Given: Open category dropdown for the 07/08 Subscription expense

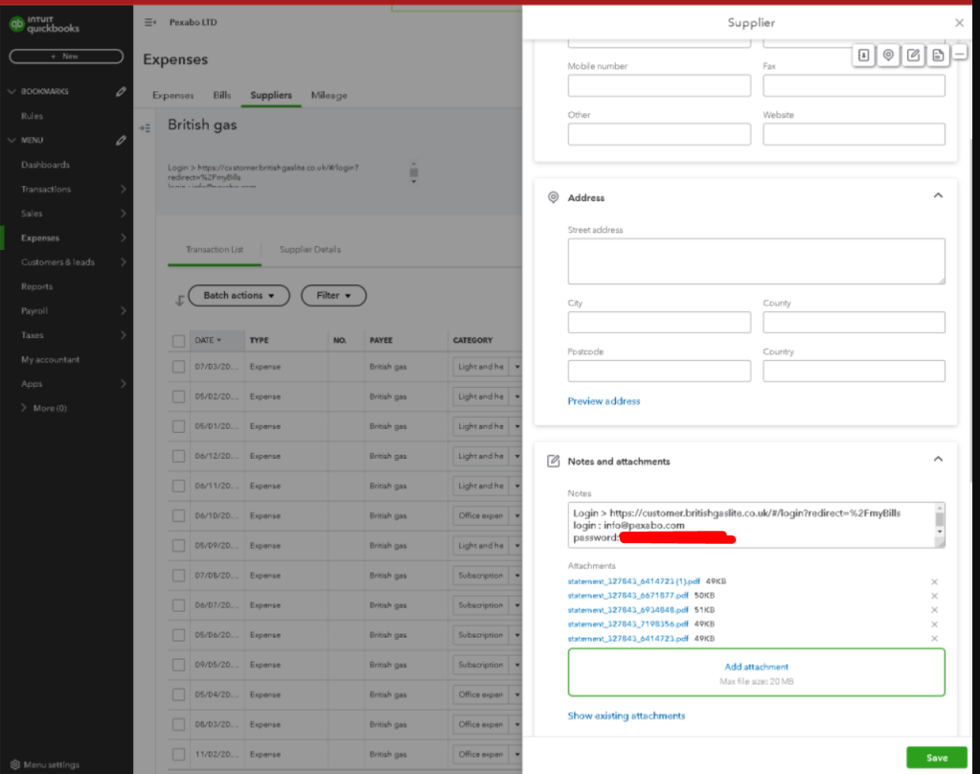Looking at the screenshot, I should click(517, 575).
